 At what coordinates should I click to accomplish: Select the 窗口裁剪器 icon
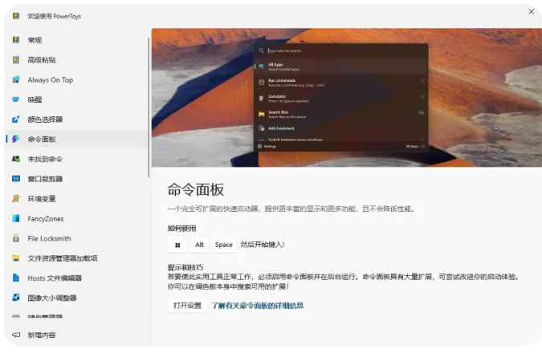(x=16, y=179)
